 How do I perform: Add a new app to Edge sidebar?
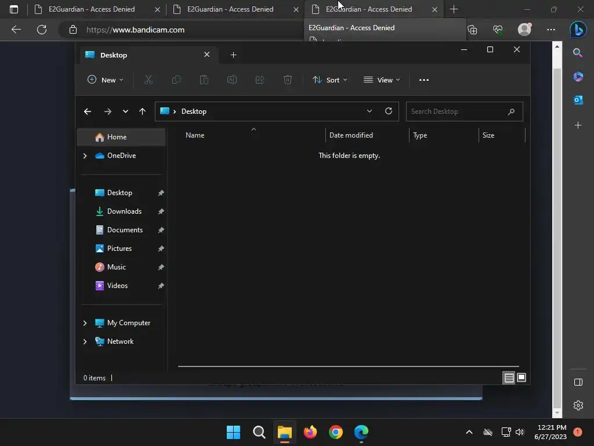click(578, 125)
